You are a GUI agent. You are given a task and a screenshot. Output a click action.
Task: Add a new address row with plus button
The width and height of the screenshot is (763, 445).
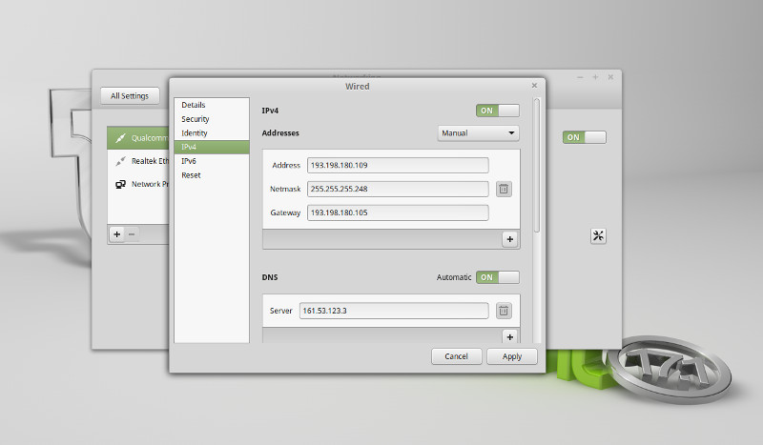pos(509,239)
